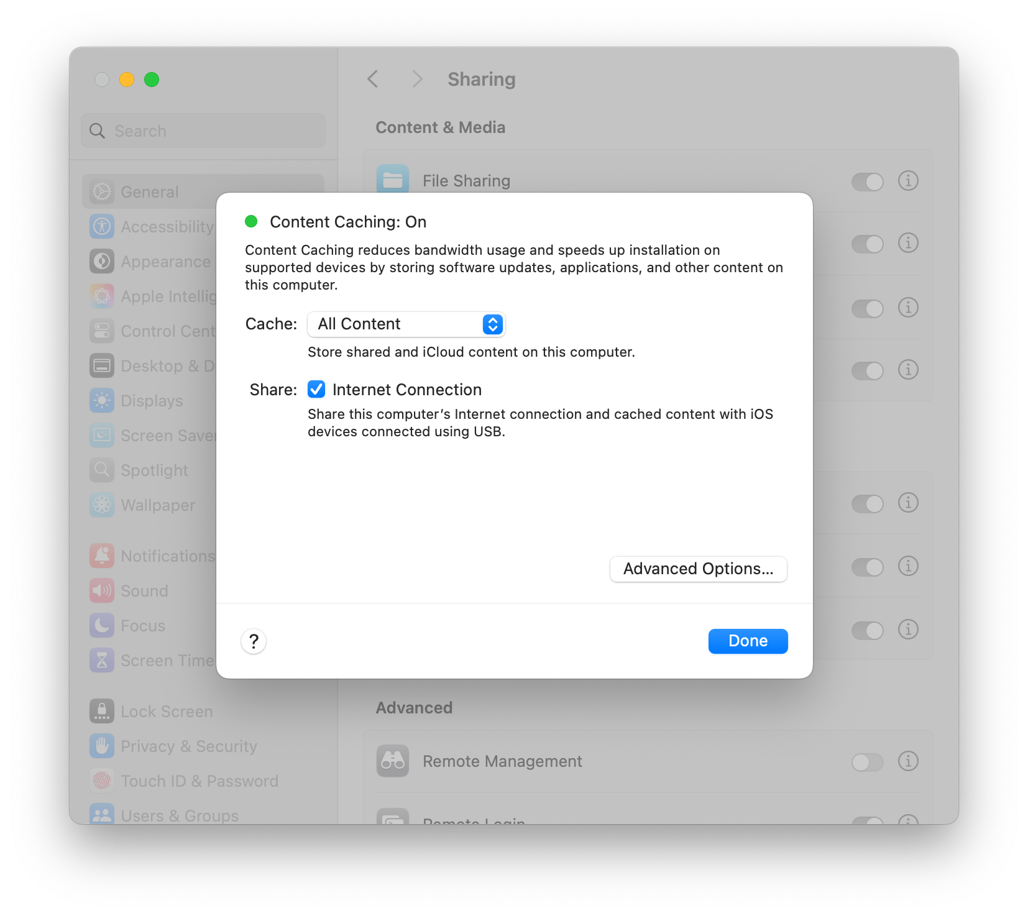Viewport: 1028px width, 916px height.
Task: Go back using the left chevron
Action: [x=373, y=80]
